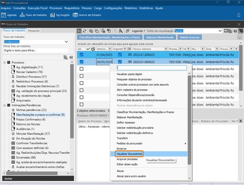The image size is (244, 185).
Task: Click the people icon left of Legenda
Action: coord(127,31)
